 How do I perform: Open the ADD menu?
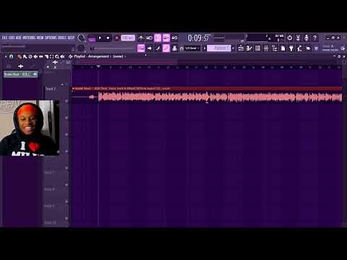(19, 38)
